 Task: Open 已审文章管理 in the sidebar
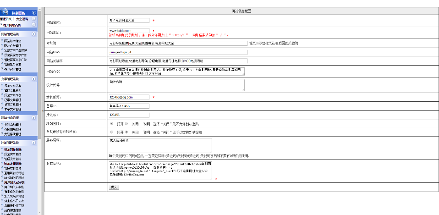pos(13,99)
